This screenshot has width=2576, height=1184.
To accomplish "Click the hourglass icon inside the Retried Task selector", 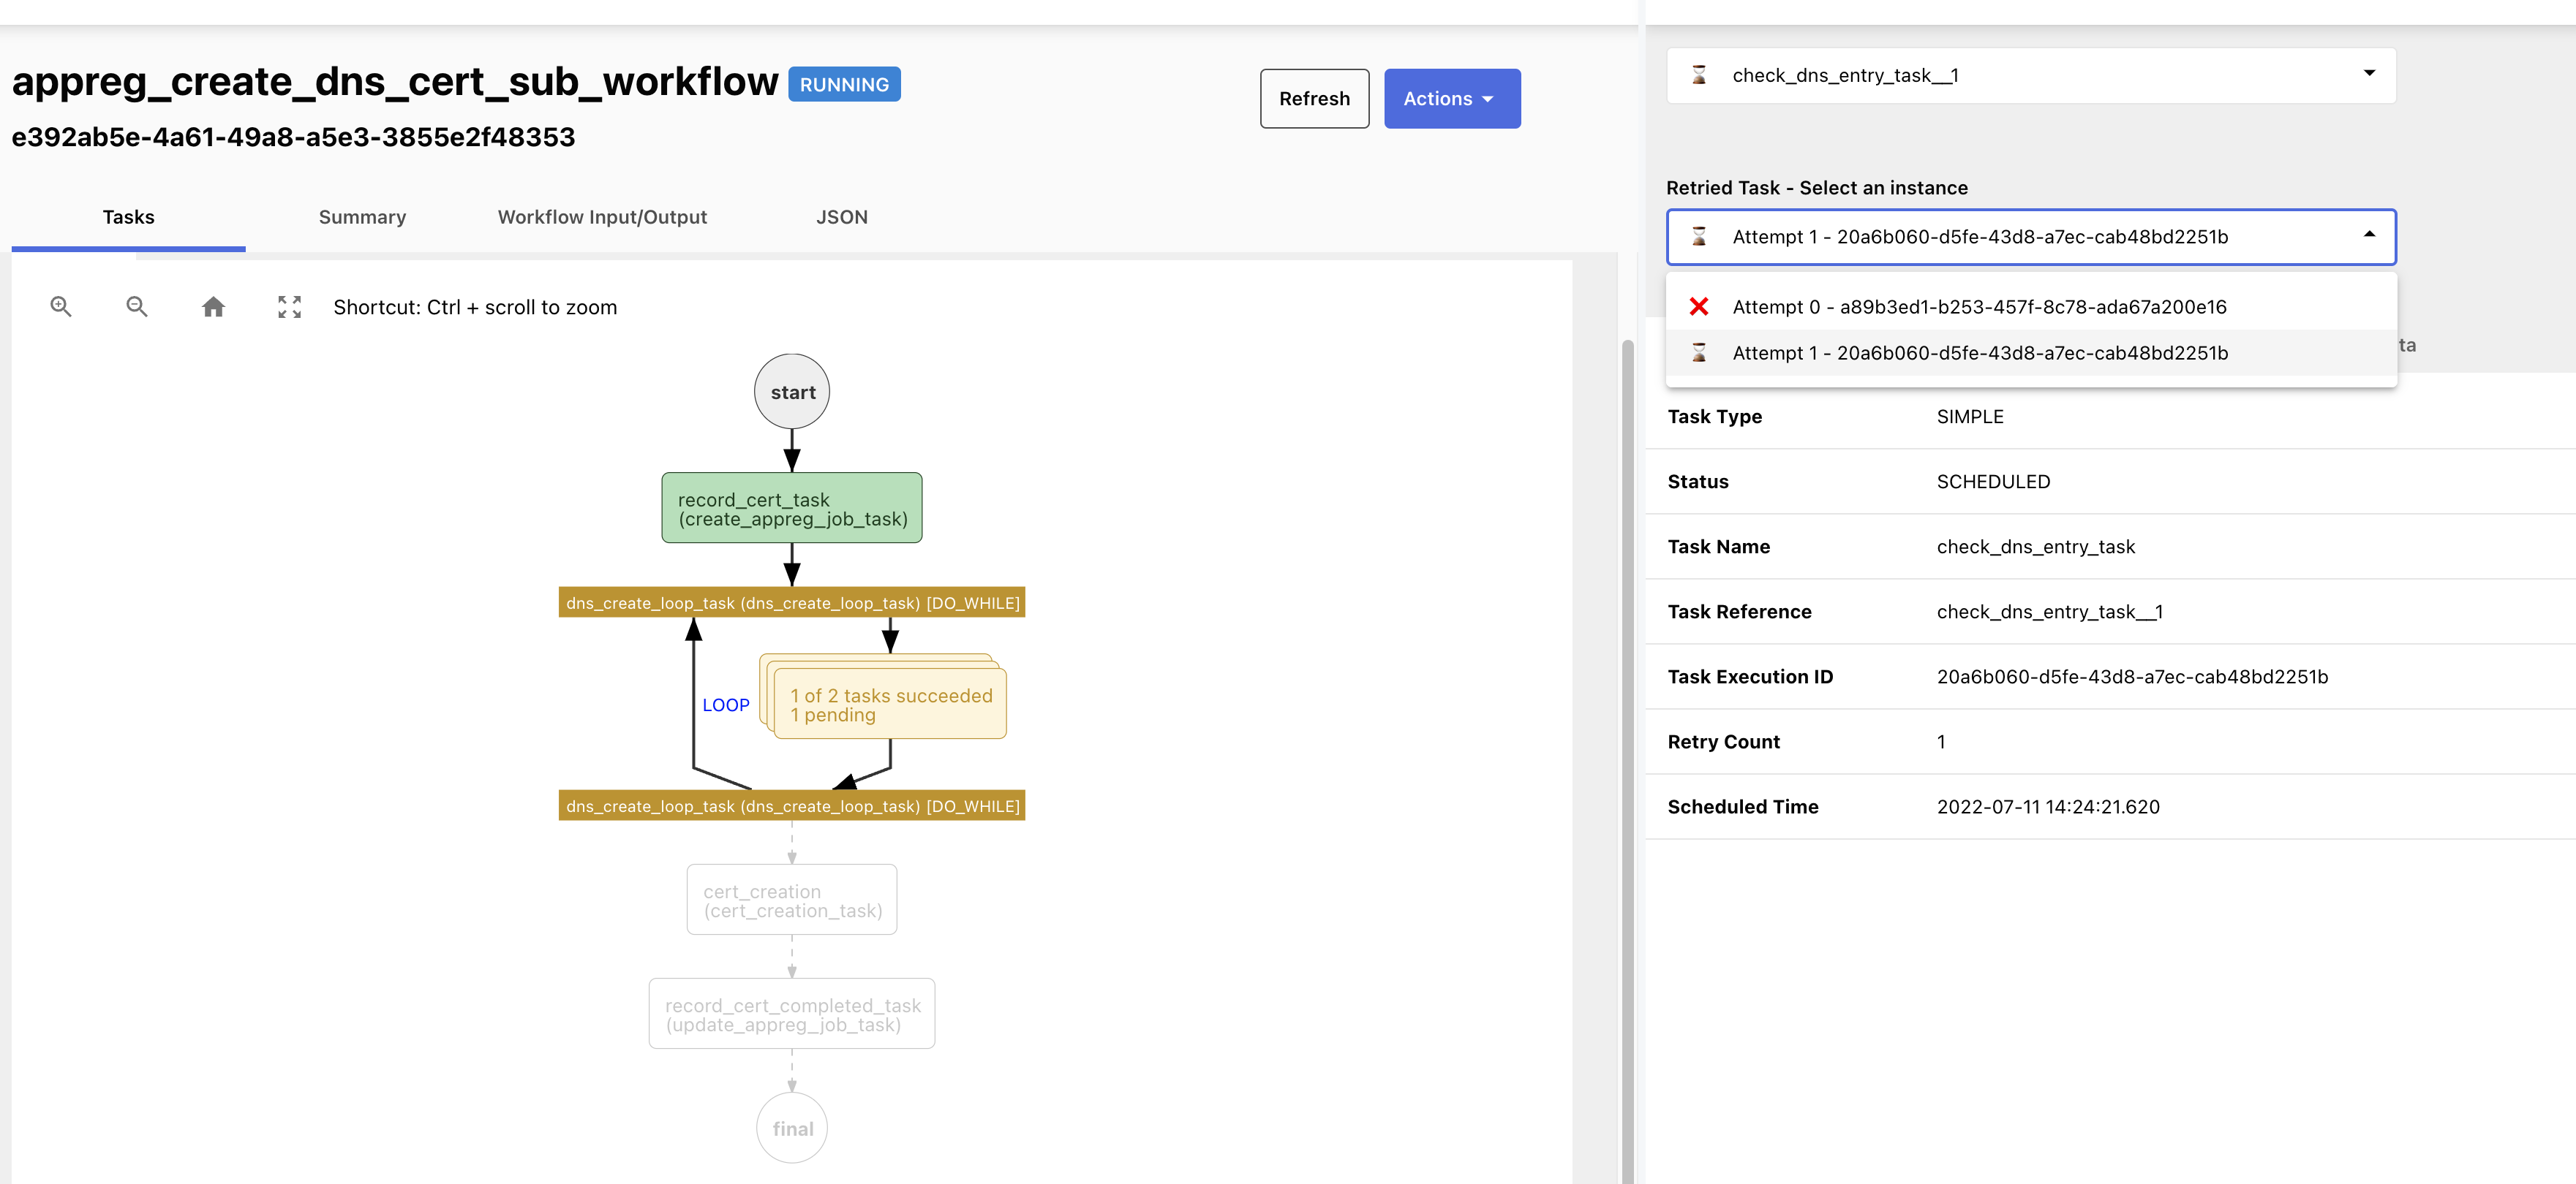I will click(1699, 237).
